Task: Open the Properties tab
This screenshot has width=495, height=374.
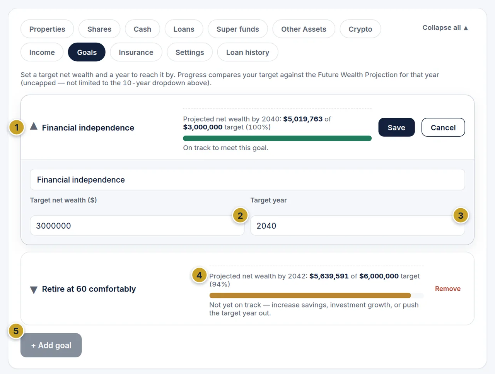Action: [x=47, y=29]
